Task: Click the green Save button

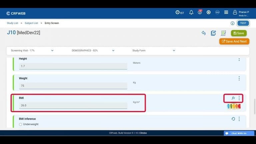Action: [x=239, y=33]
